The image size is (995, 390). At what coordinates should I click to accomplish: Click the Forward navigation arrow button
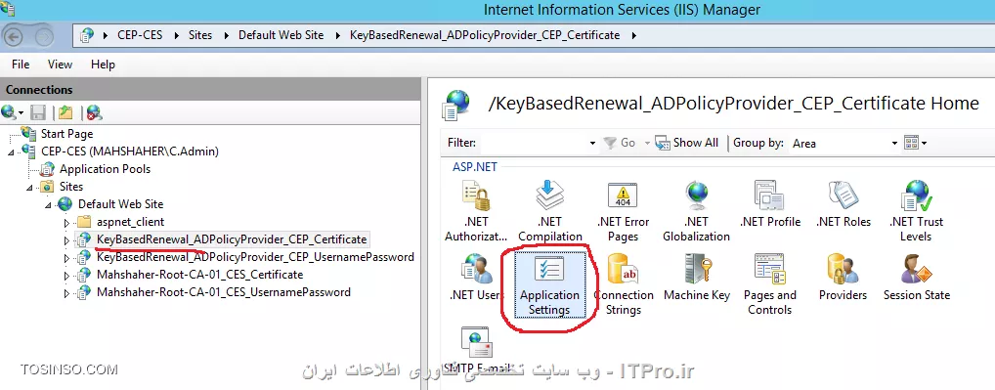pos(44,36)
